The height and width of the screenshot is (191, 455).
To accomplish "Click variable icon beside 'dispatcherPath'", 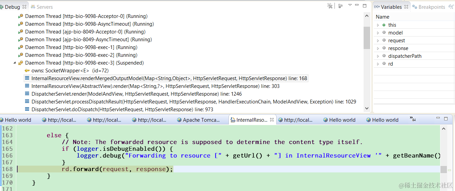I will (x=384, y=56).
